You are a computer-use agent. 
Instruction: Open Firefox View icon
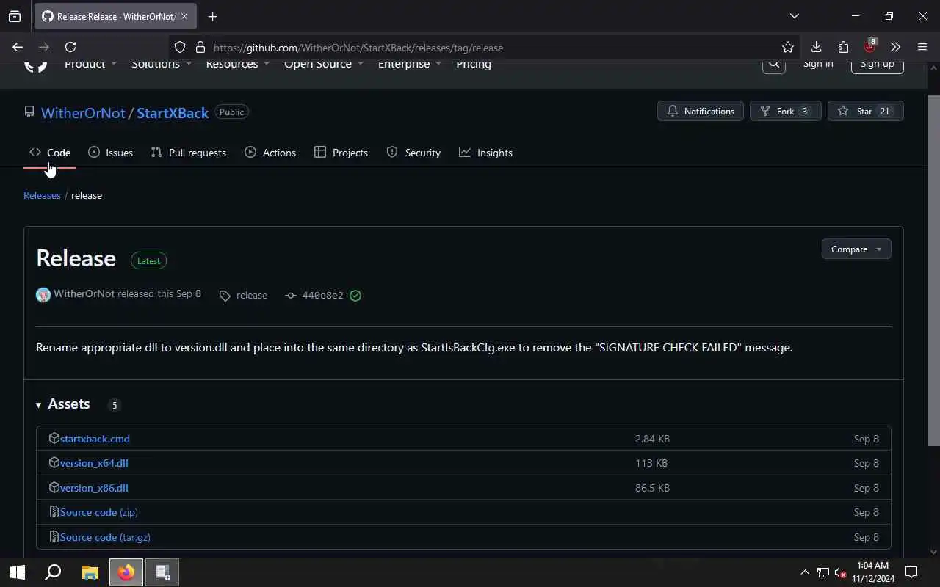point(15,16)
